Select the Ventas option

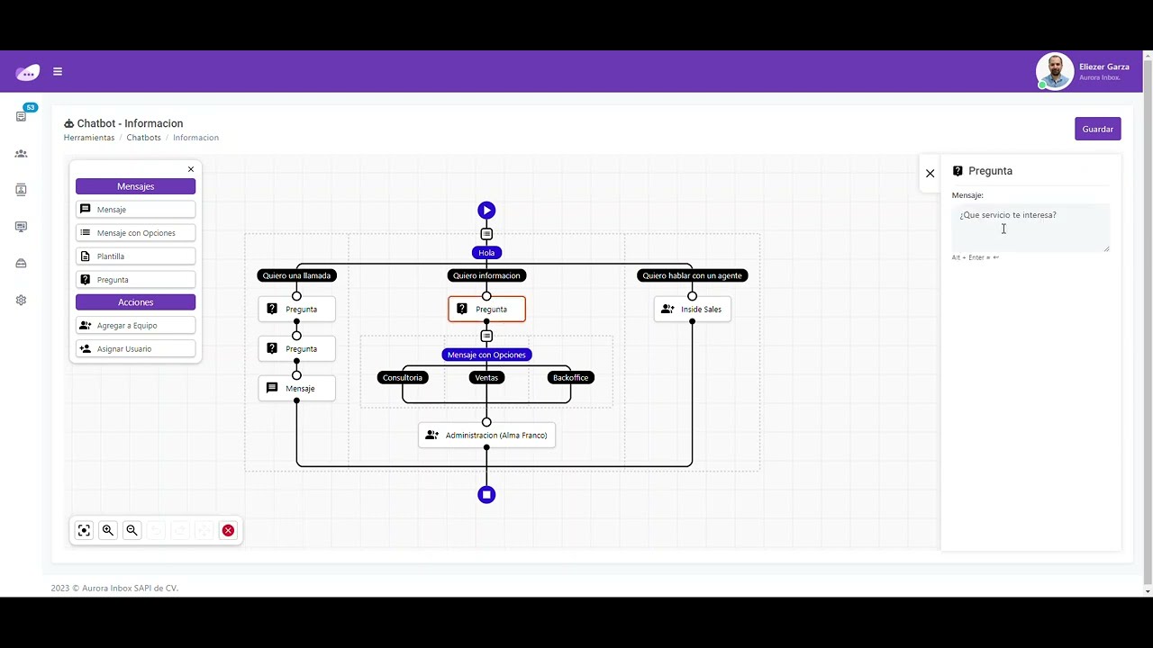(x=486, y=378)
